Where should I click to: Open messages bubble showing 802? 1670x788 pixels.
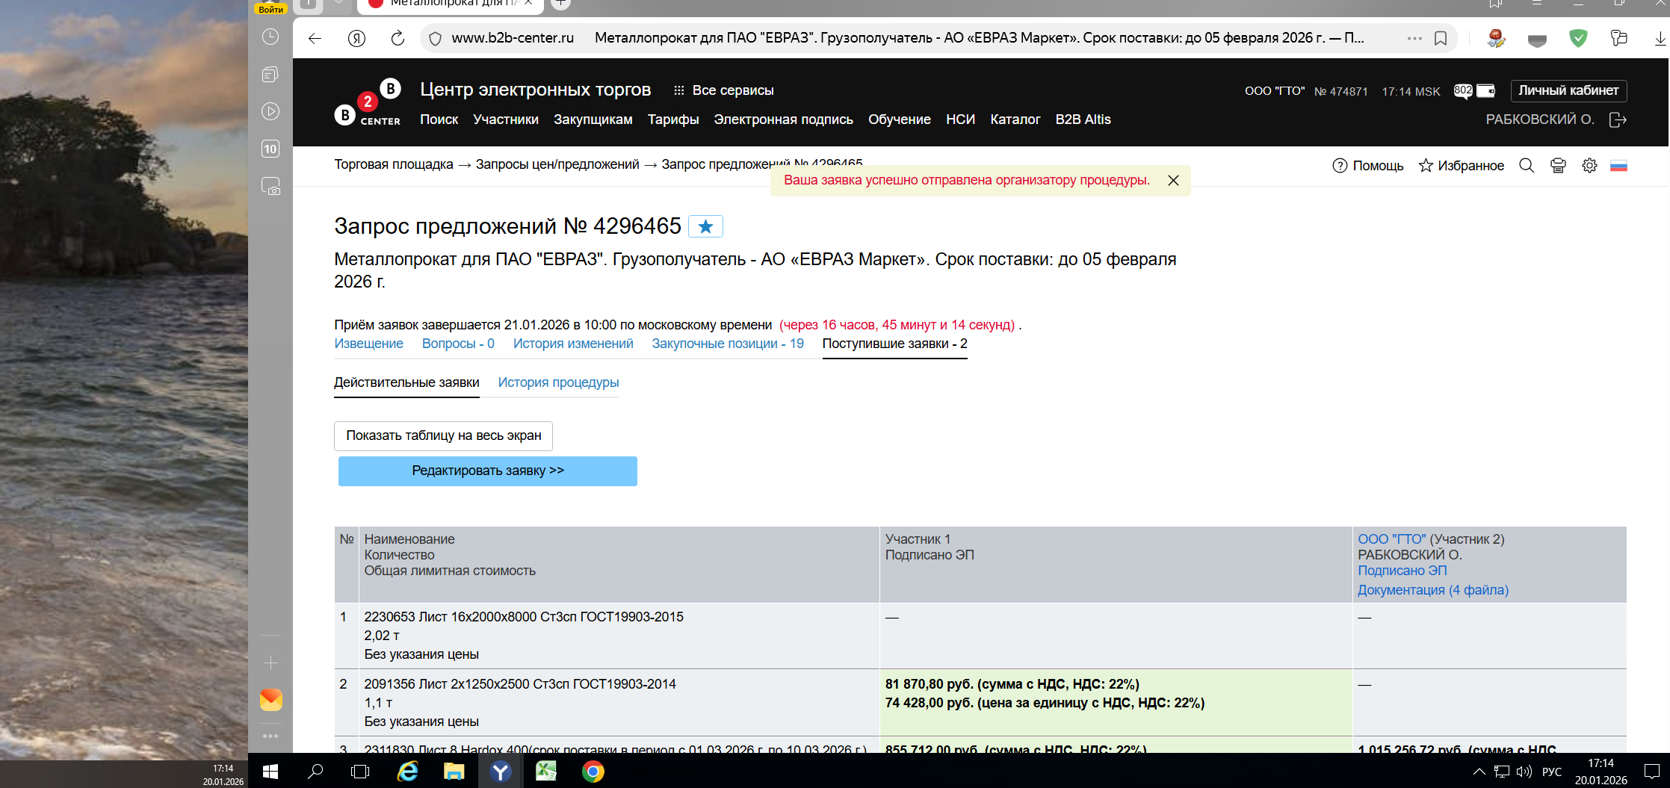(x=1463, y=90)
